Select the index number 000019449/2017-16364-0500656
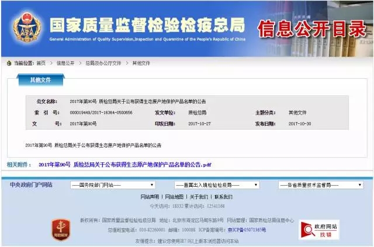The width and height of the screenshot is (374, 247). coord(101,113)
